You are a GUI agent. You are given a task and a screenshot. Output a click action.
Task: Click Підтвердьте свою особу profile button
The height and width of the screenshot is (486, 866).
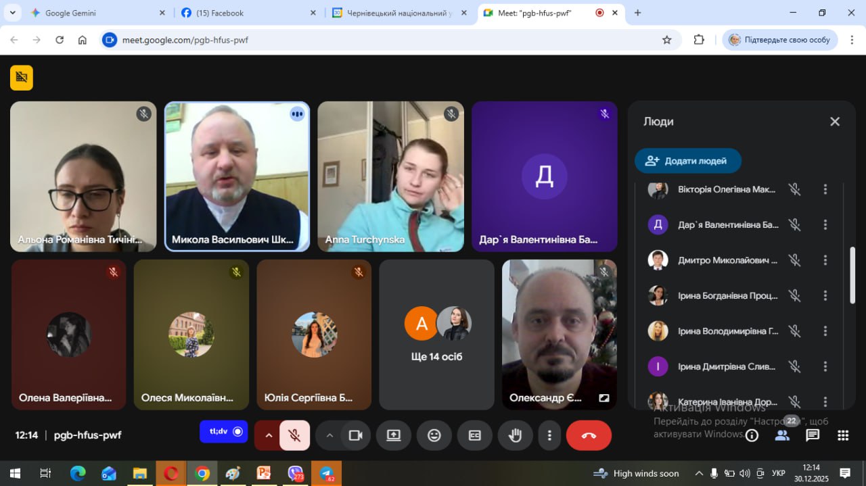click(x=780, y=40)
